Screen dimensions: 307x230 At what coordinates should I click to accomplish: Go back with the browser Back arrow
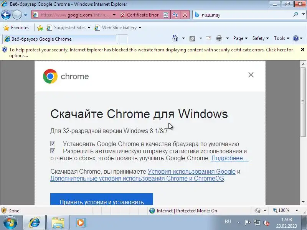(x=6, y=15)
